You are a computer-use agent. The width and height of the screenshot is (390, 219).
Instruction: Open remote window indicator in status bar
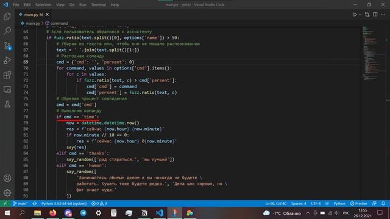pos(5,203)
